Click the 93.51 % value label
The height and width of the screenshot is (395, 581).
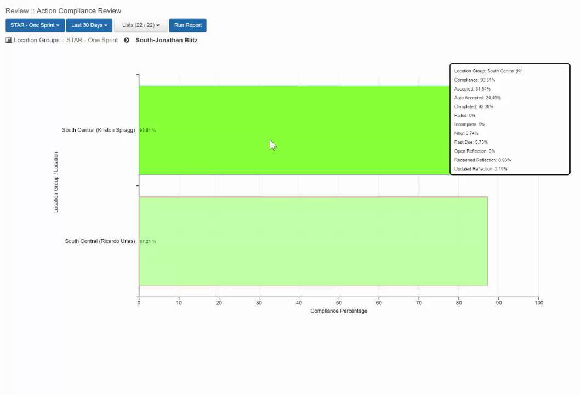[148, 131]
